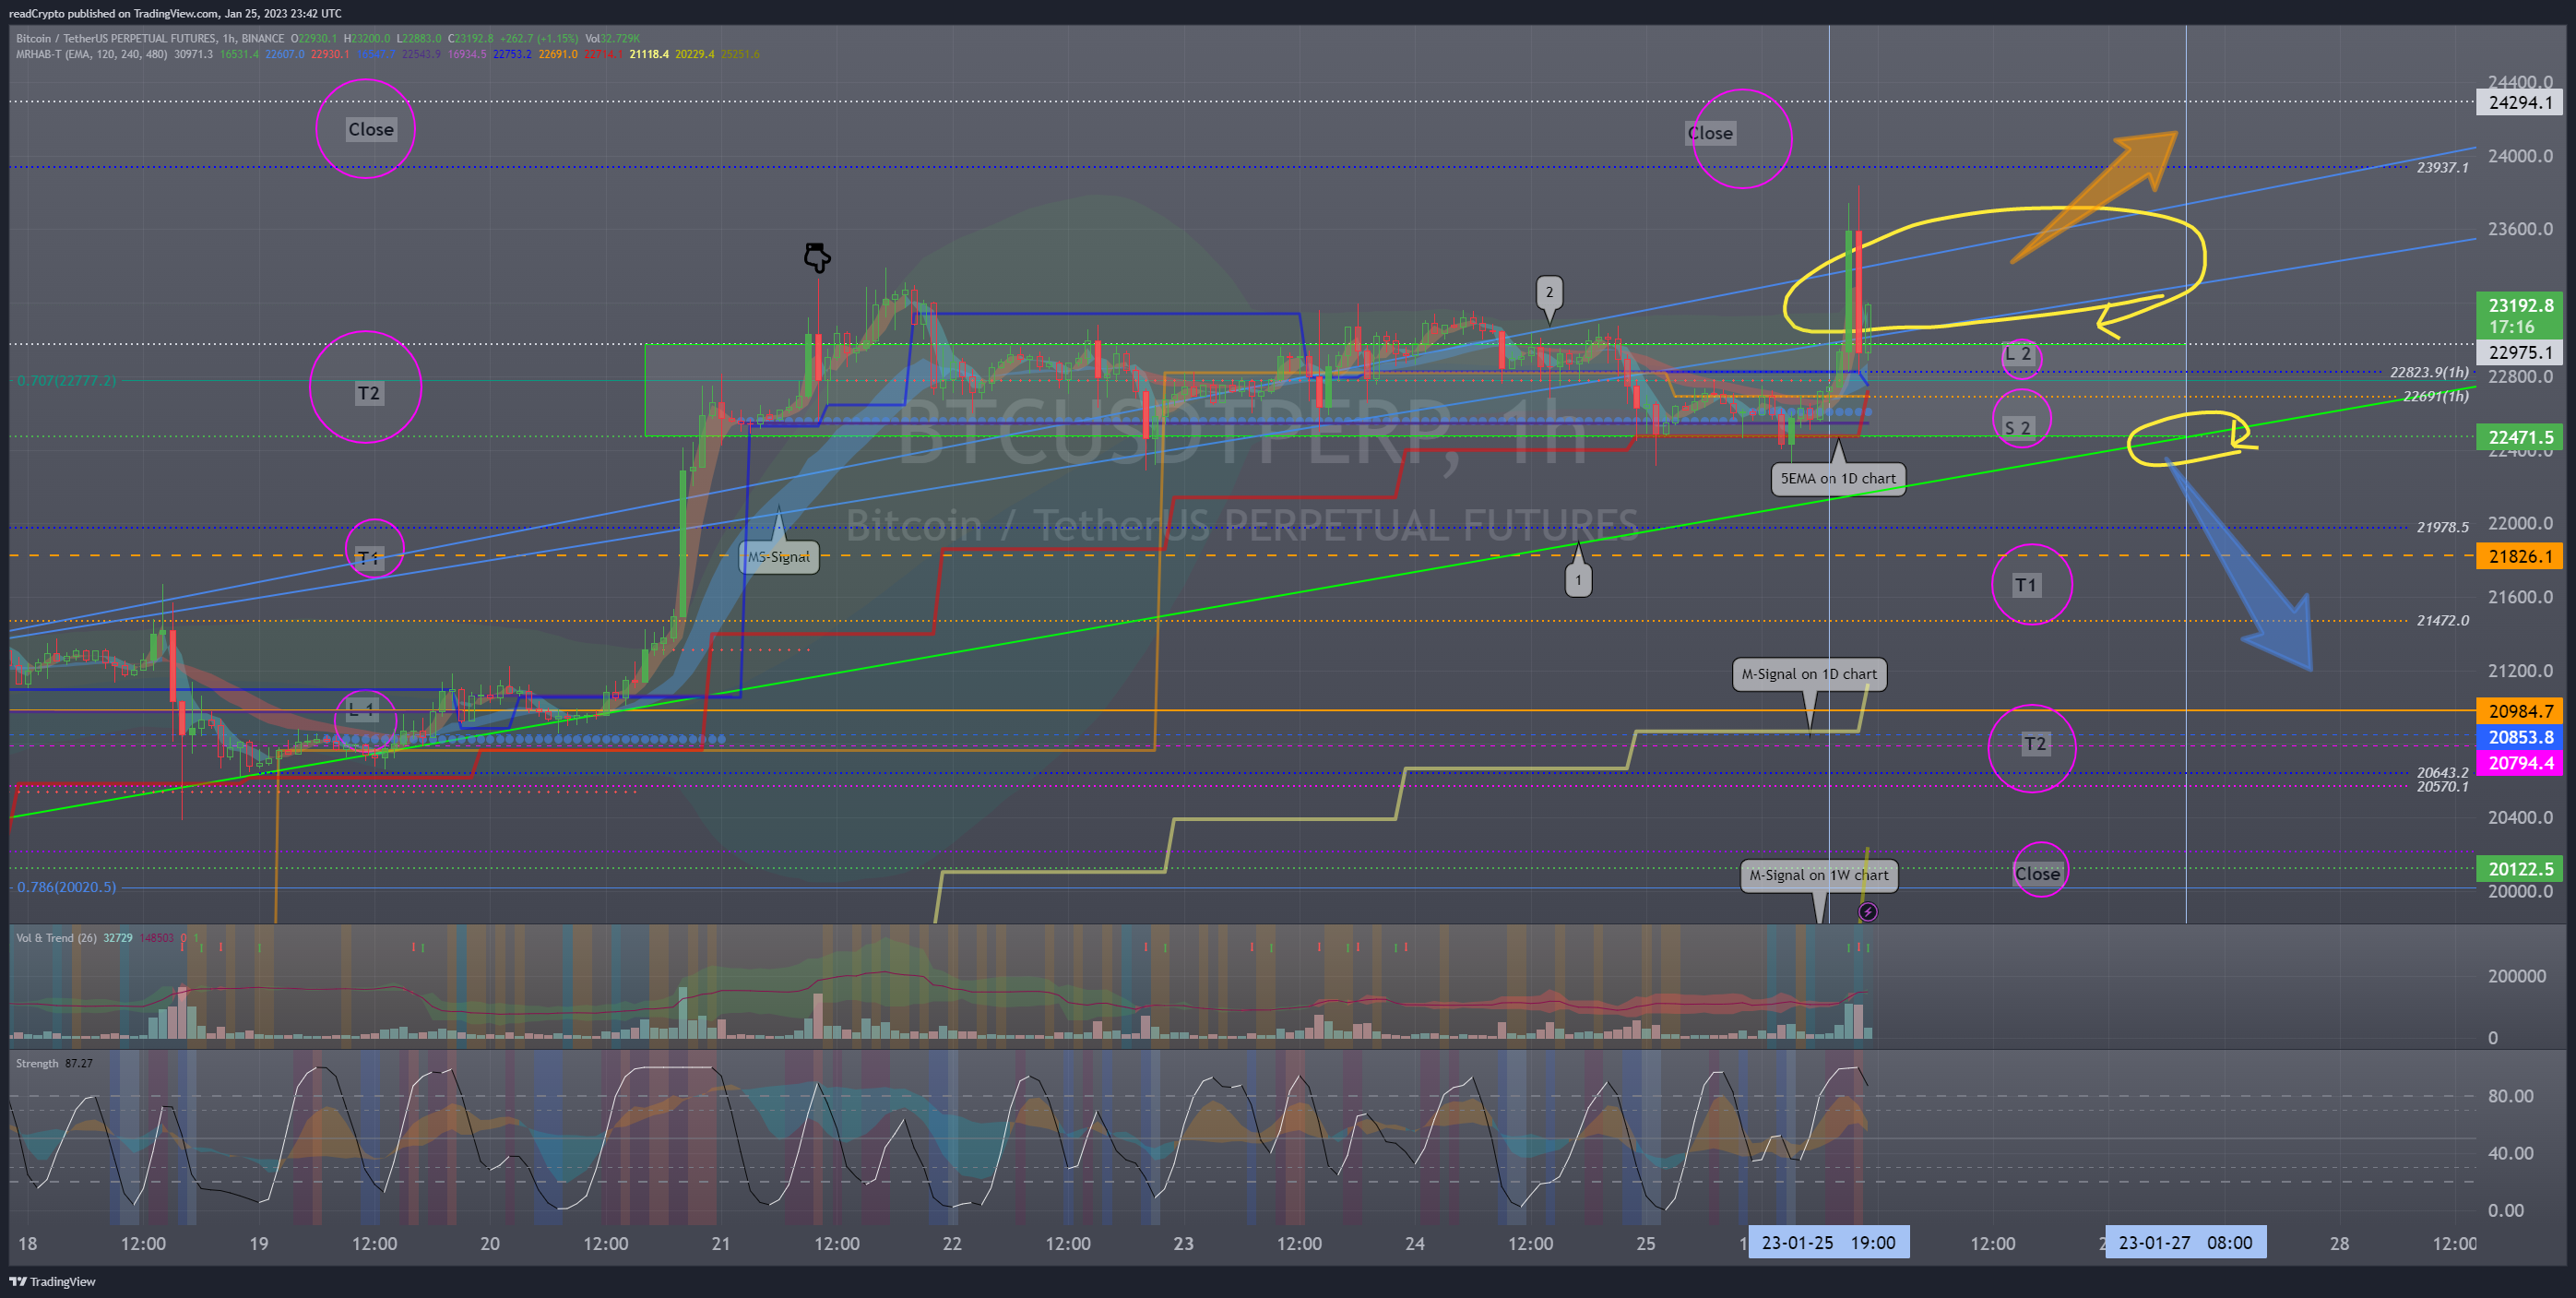Select the 22823.9(1h) line label
Viewport: 2576px width, 1298px height.
pyautogui.click(x=2429, y=372)
